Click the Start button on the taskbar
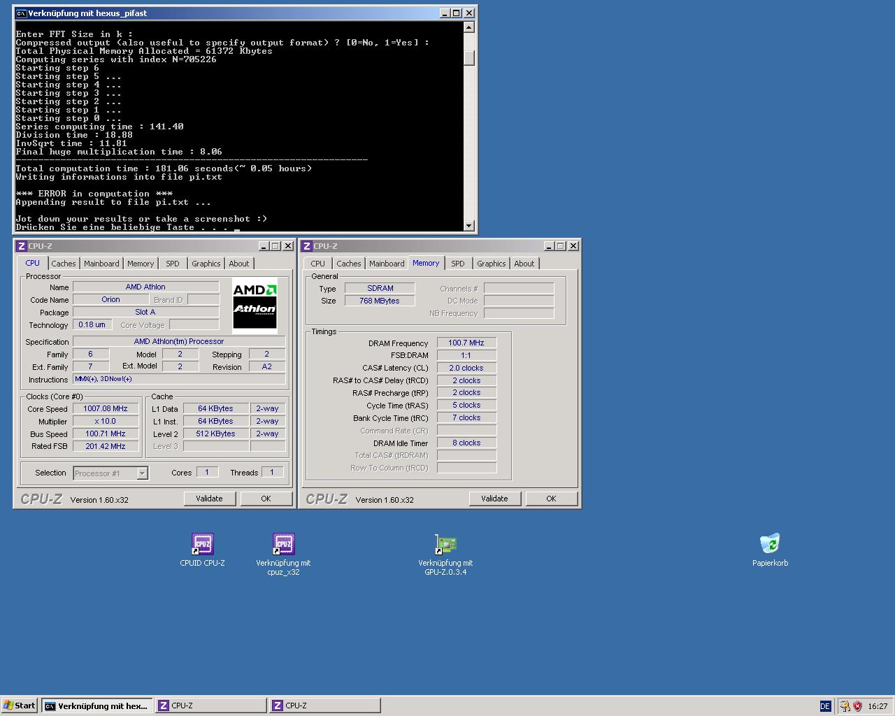The height and width of the screenshot is (716, 895). coord(20,706)
